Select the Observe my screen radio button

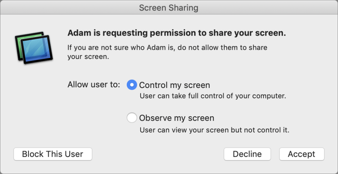pyautogui.click(x=132, y=118)
